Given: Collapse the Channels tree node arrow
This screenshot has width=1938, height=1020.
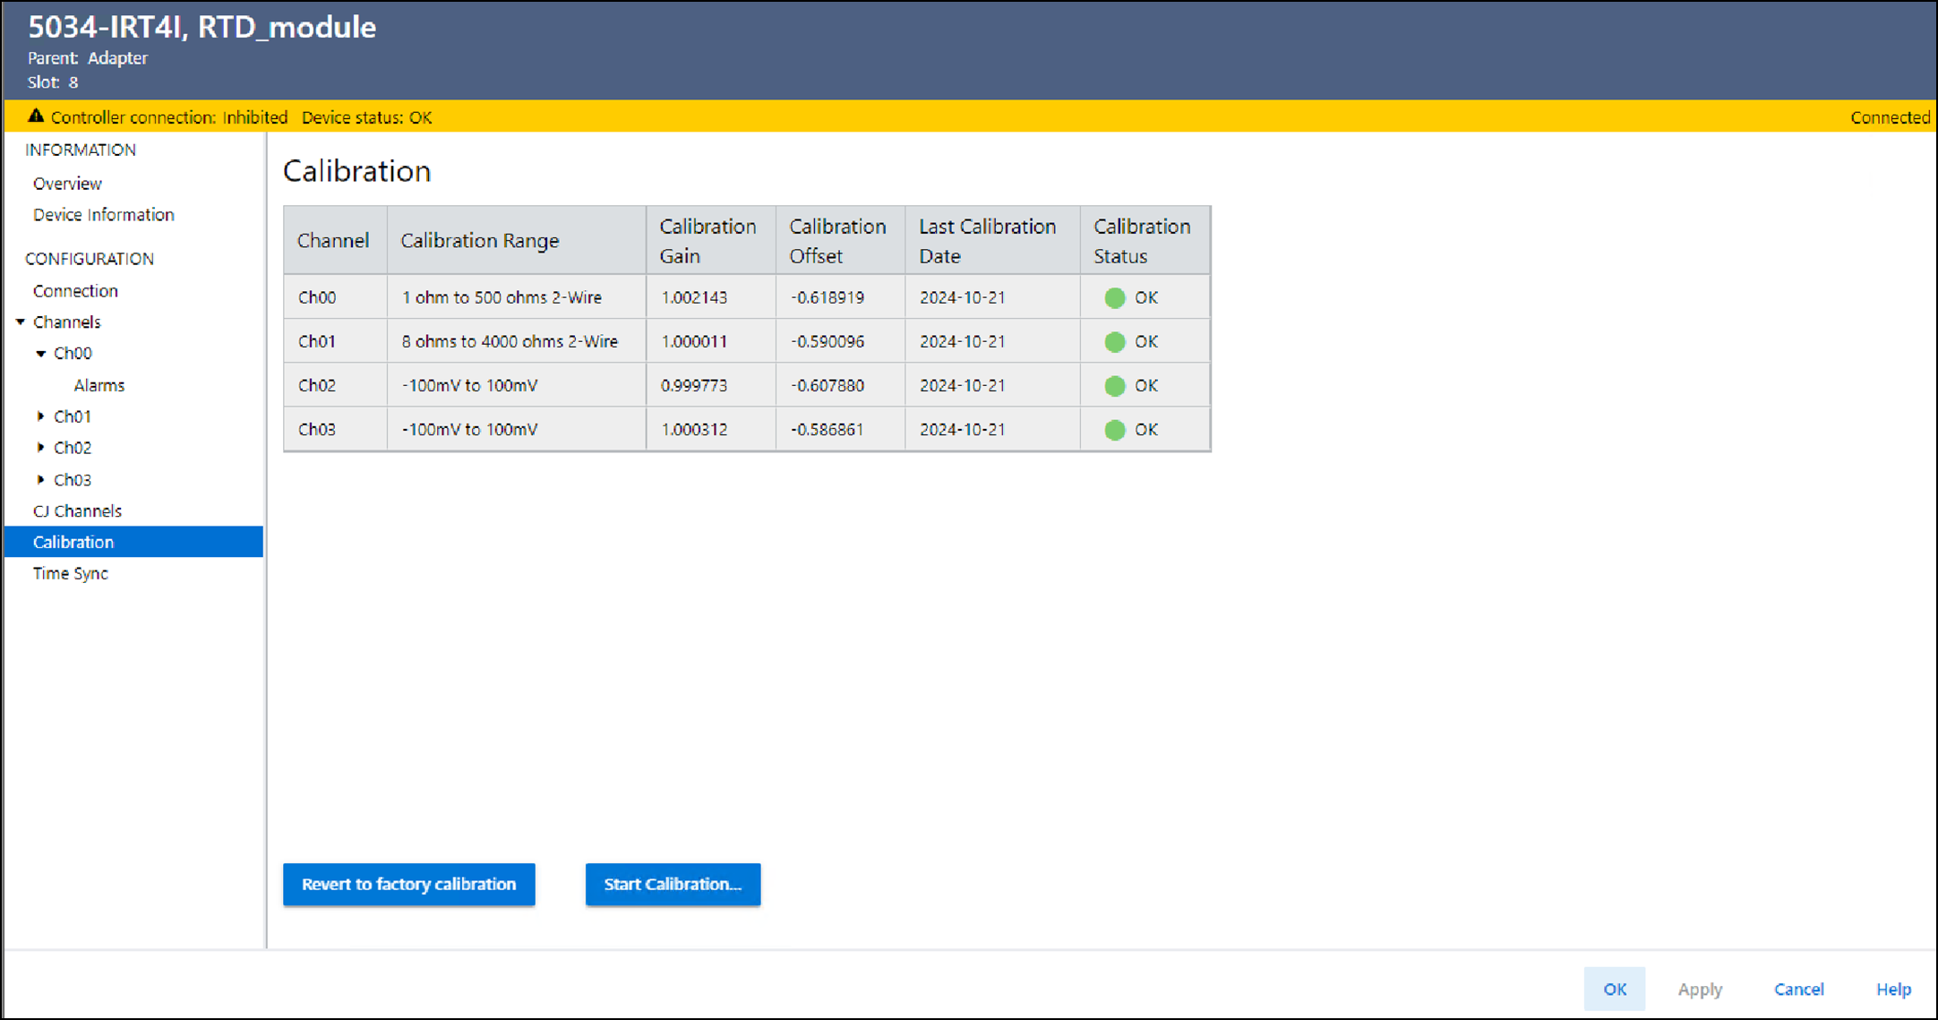Looking at the screenshot, I should pos(21,322).
